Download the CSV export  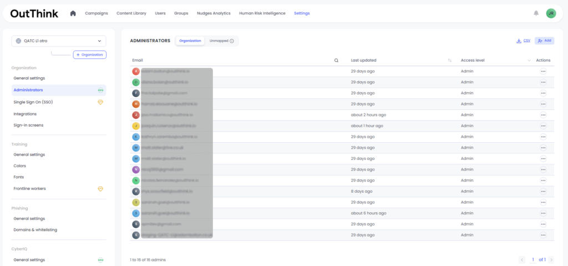524,41
